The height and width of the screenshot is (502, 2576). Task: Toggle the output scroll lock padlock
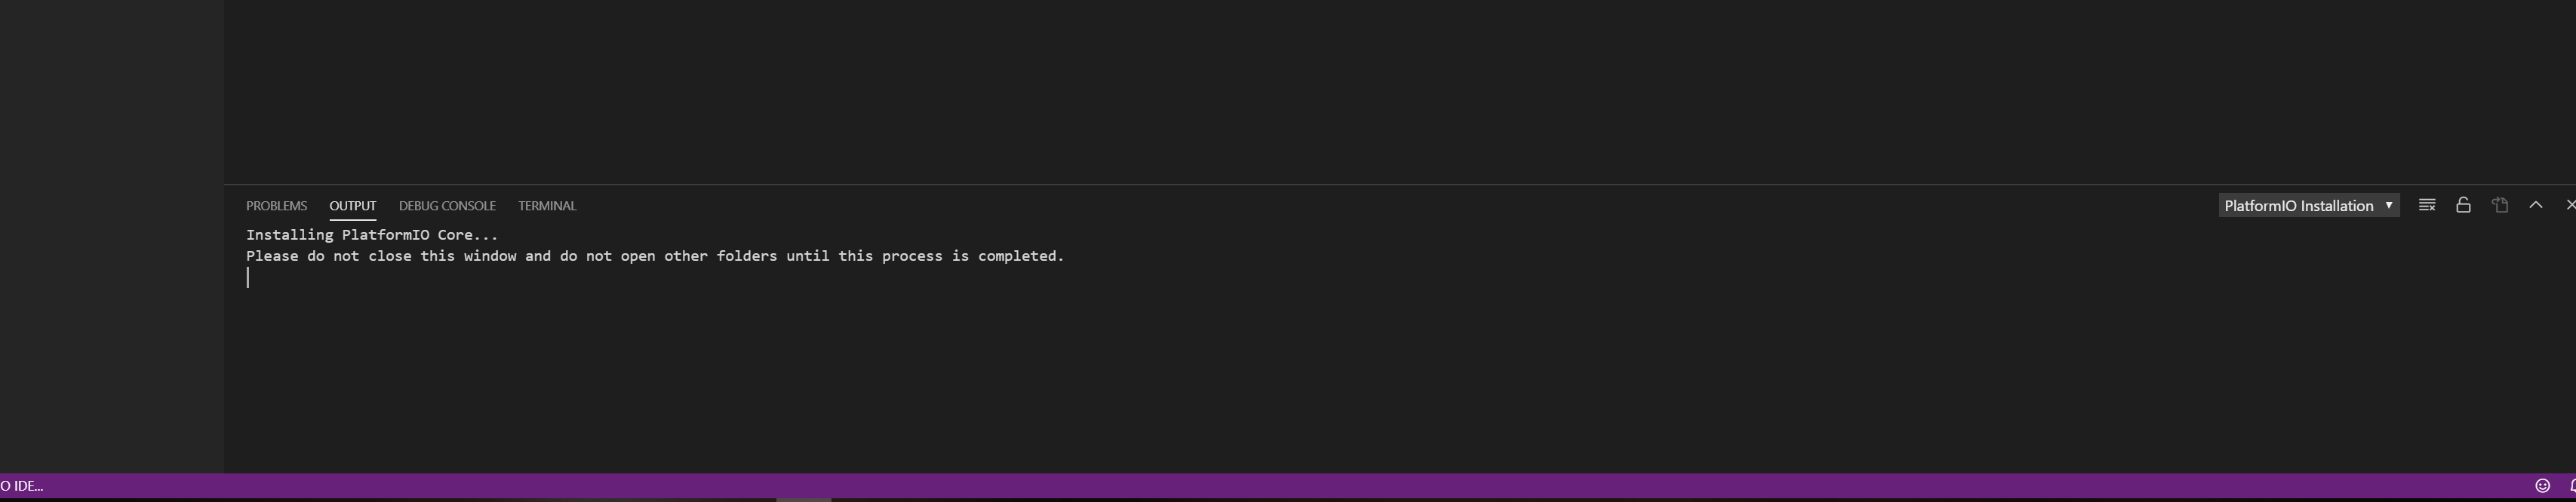pyautogui.click(x=2463, y=206)
